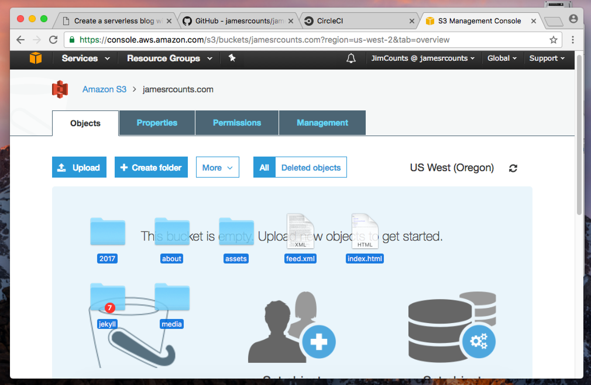Expand the Services dropdown

(x=85, y=58)
